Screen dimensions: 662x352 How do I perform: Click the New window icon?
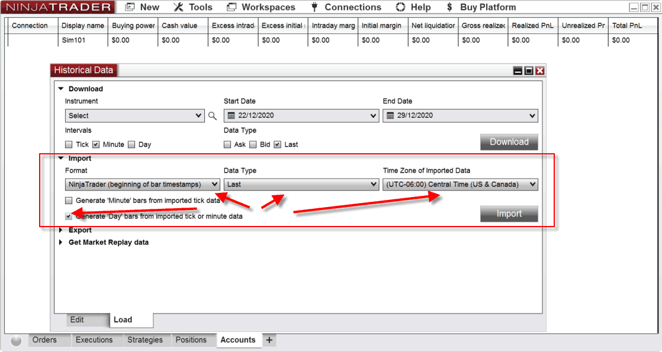[x=130, y=7]
